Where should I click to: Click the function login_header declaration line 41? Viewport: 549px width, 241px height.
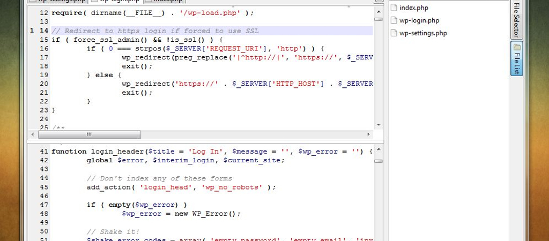pyautogui.click(x=212, y=152)
